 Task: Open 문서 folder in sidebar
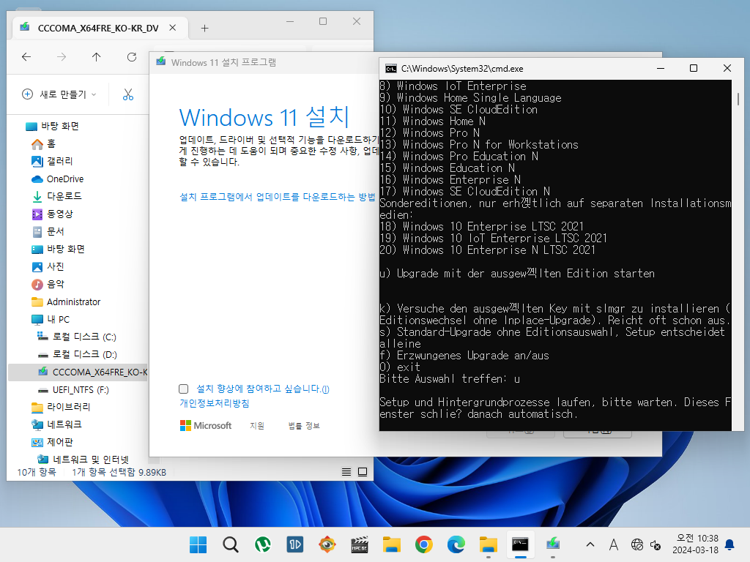(48, 232)
